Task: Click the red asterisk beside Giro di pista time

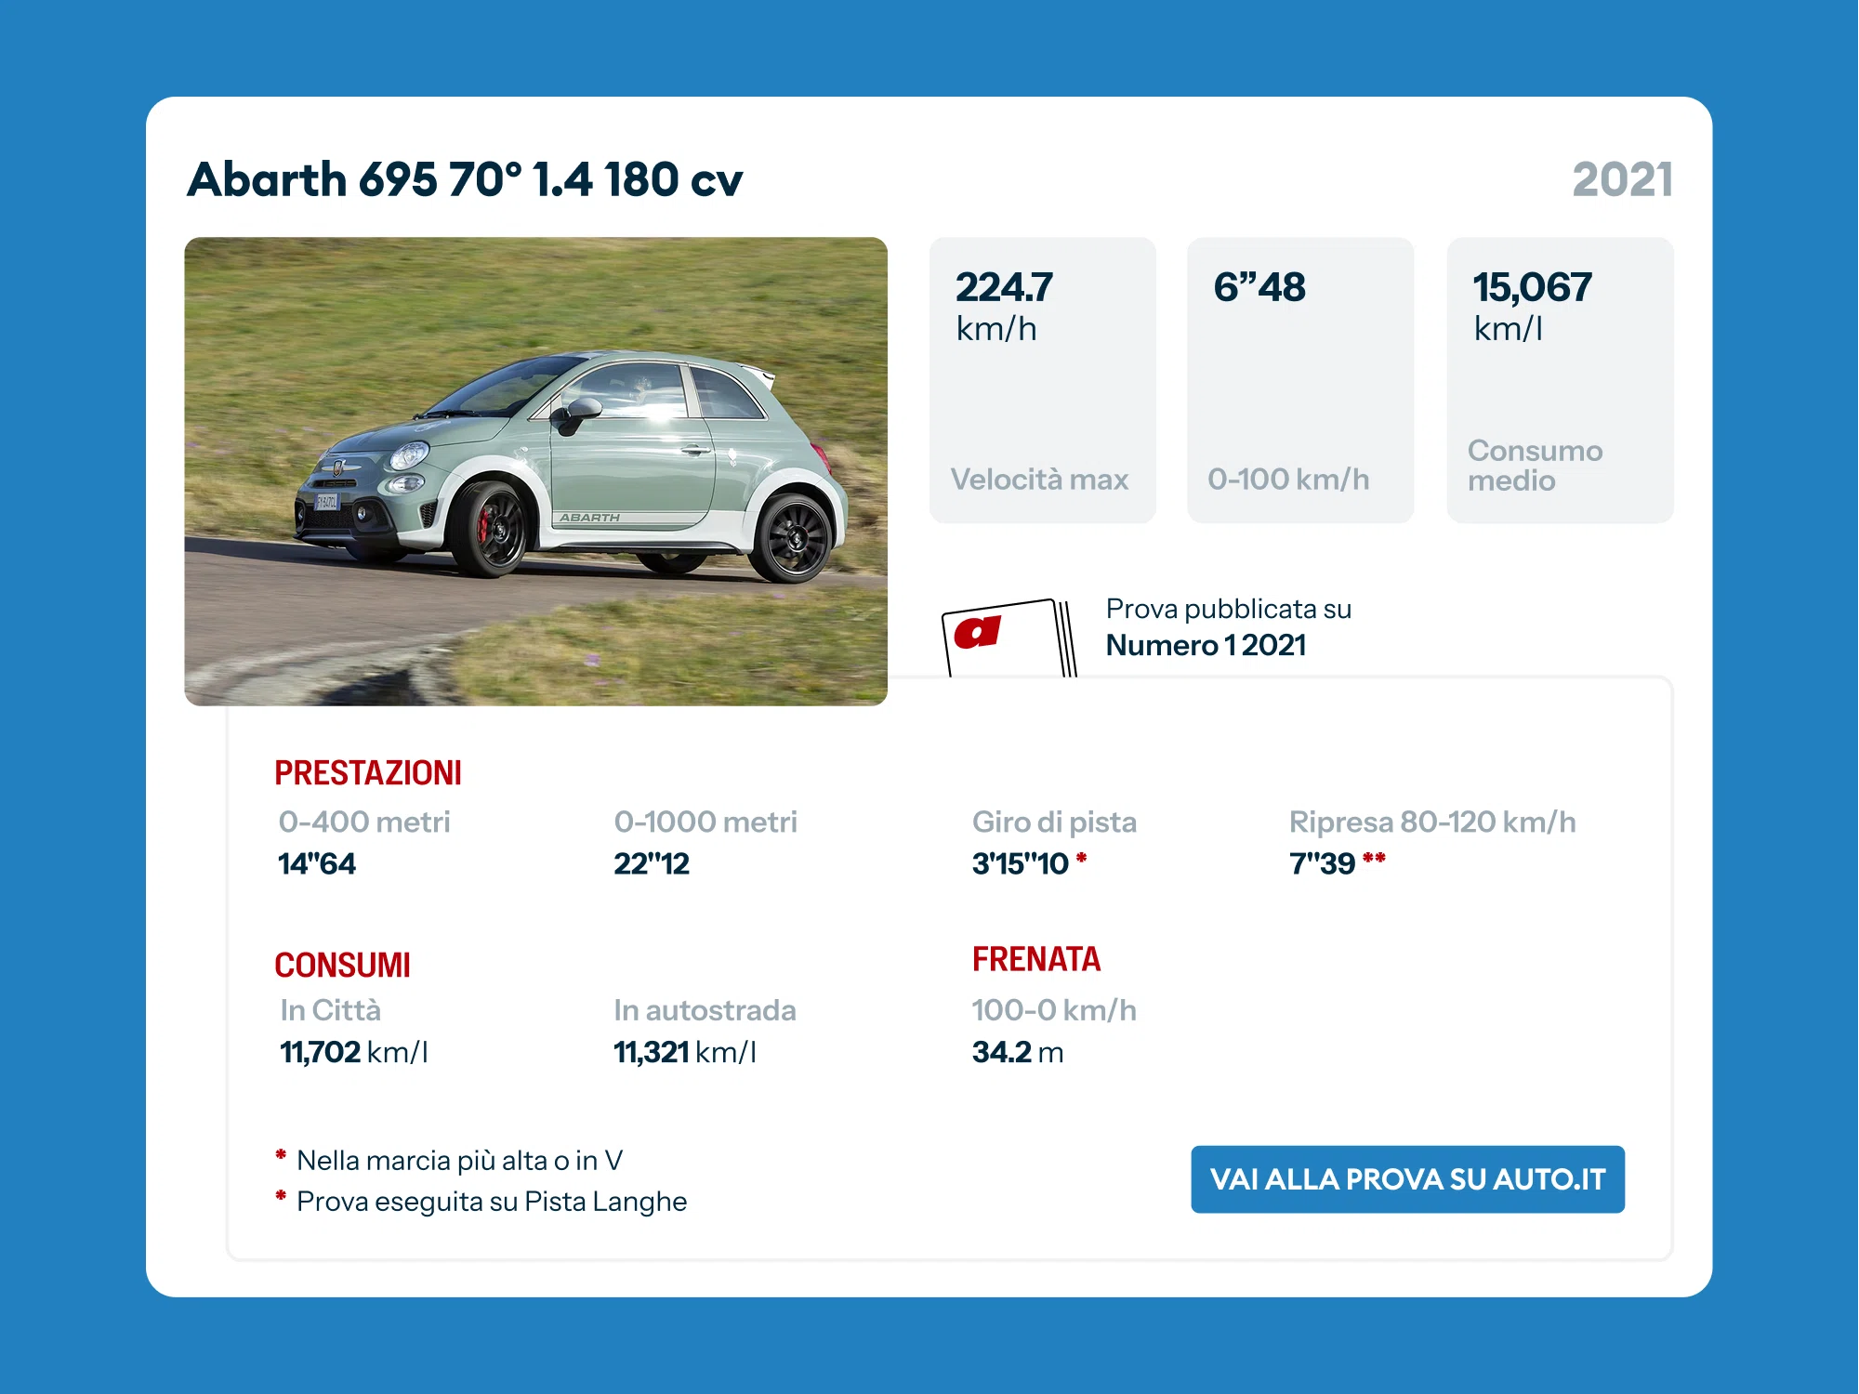Action: coord(1081,858)
